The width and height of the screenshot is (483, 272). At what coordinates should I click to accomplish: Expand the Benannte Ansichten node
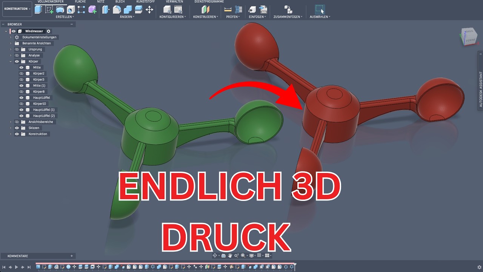(11, 43)
